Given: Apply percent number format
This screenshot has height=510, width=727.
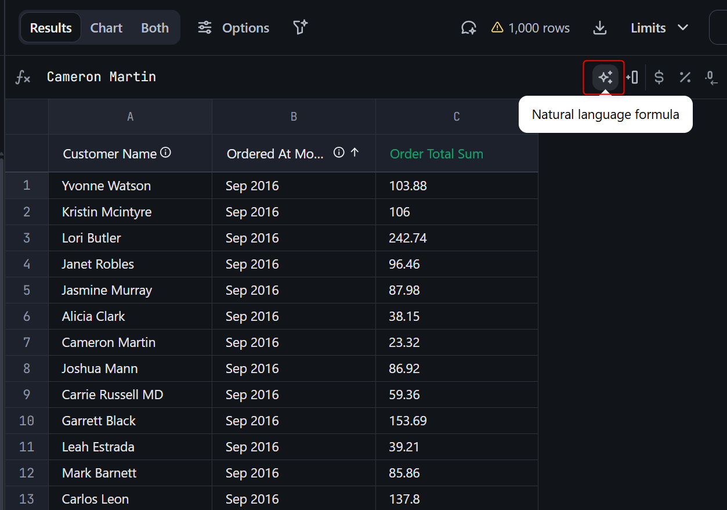Looking at the screenshot, I should coord(685,77).
